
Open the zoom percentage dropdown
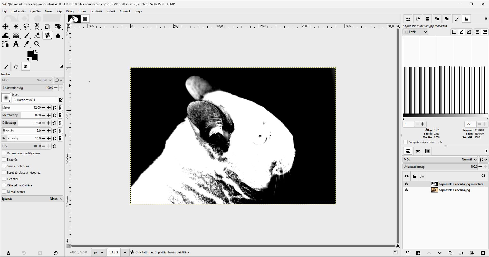click(x=125, y=252)
